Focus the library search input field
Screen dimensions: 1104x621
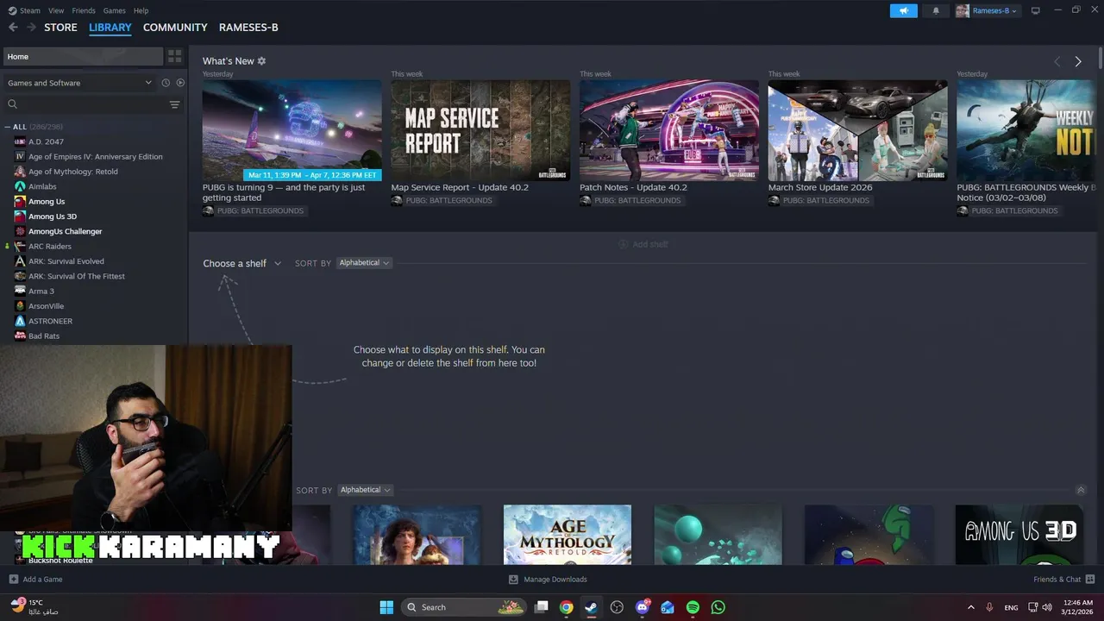pyautogui.click(x=91, y=104)
